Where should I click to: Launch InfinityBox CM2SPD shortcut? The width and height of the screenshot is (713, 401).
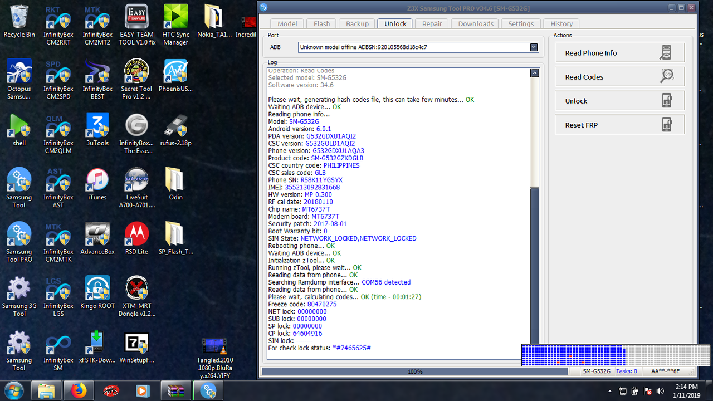(58, 80)
